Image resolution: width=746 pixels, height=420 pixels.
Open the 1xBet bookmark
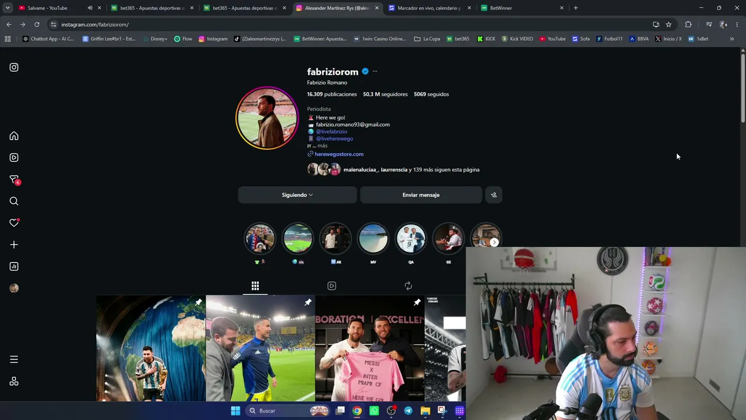pos(698,39)
